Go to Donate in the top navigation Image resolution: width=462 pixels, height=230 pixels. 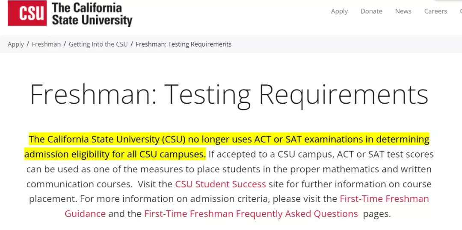[371, 12]
